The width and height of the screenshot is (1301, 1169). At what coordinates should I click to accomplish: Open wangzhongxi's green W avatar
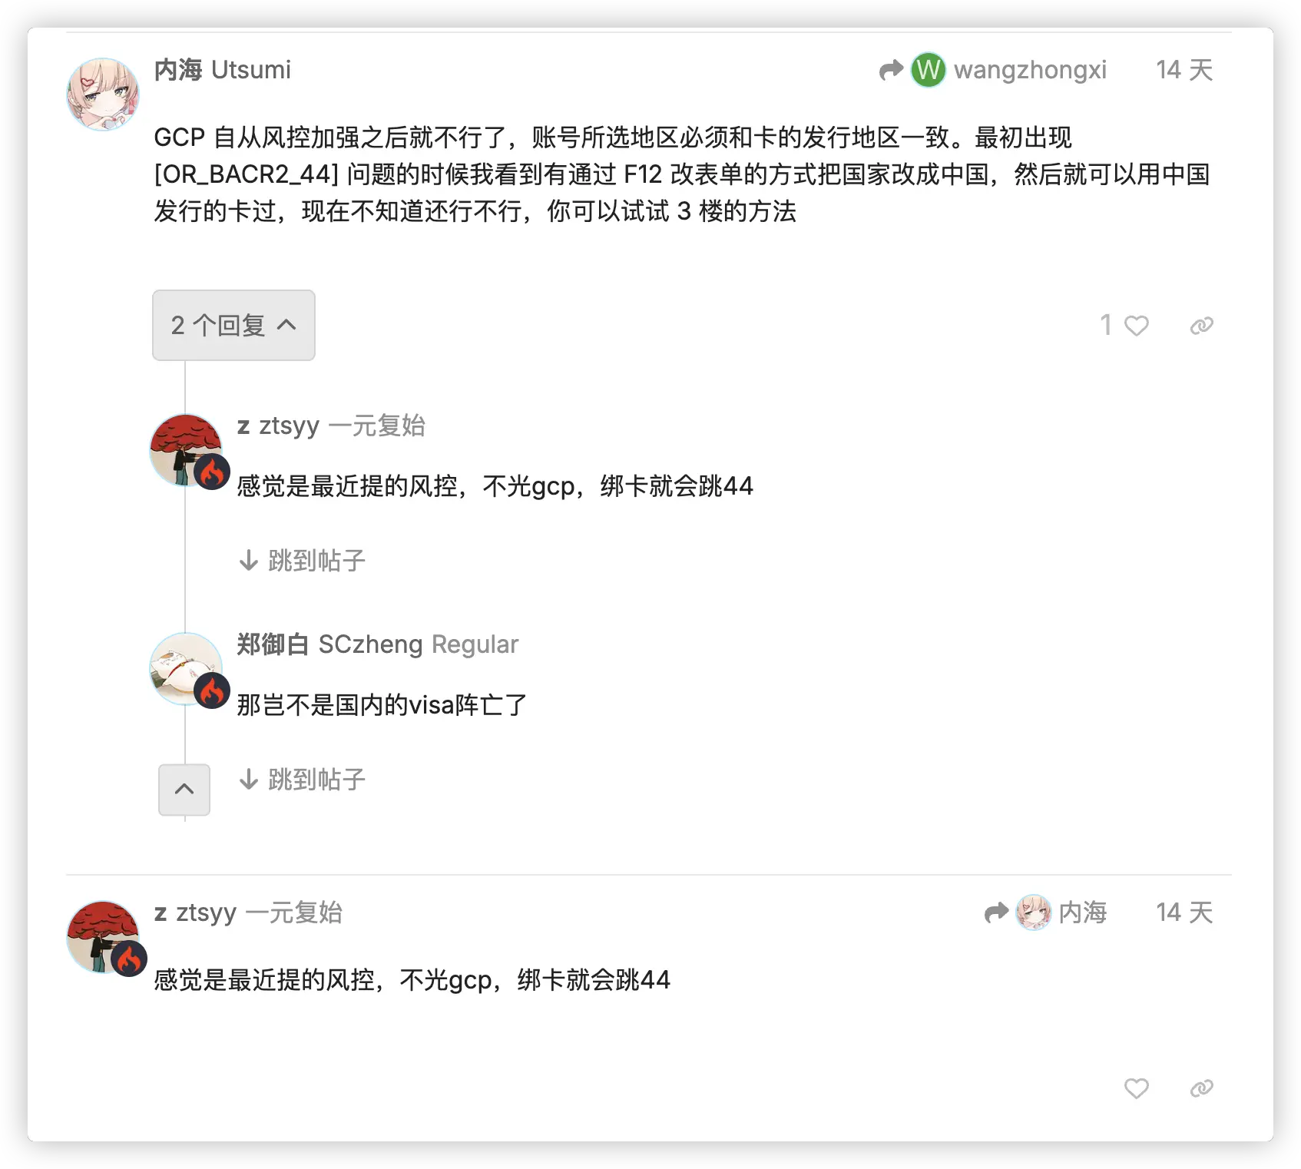(x=928, y=70)
